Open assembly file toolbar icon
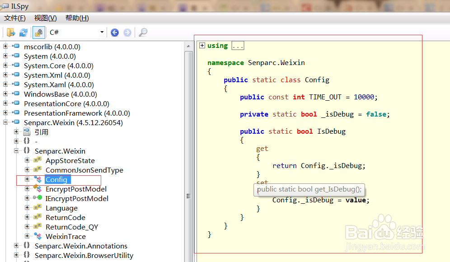The width and height of the screenshot is (450, 262). pyautogui.click(x=11, y=33)
